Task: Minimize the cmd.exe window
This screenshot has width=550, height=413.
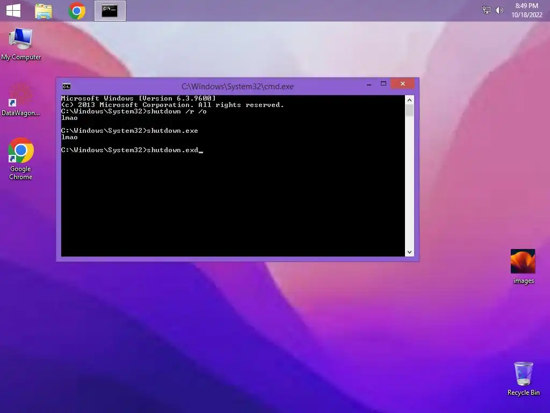Action: [x=368, y=84]
